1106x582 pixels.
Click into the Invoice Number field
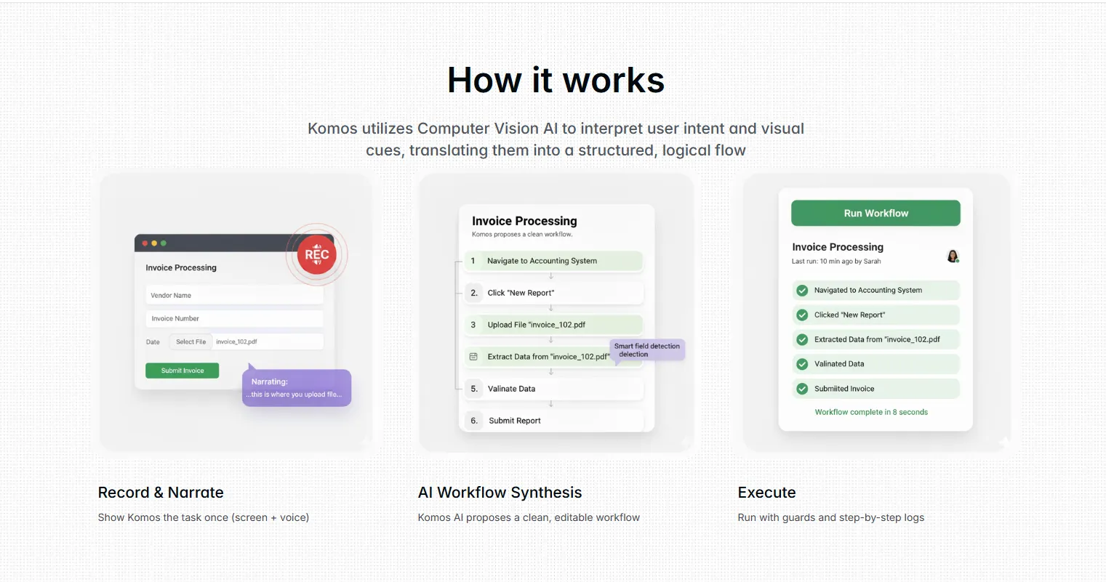tap(234, 319)
